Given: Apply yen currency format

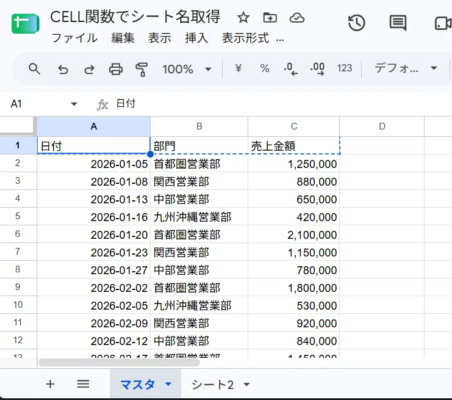Looking at the screenshot, I should (x=238, y=68).
